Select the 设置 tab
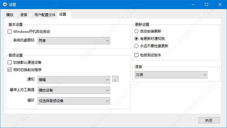 (x=63, y=14)
